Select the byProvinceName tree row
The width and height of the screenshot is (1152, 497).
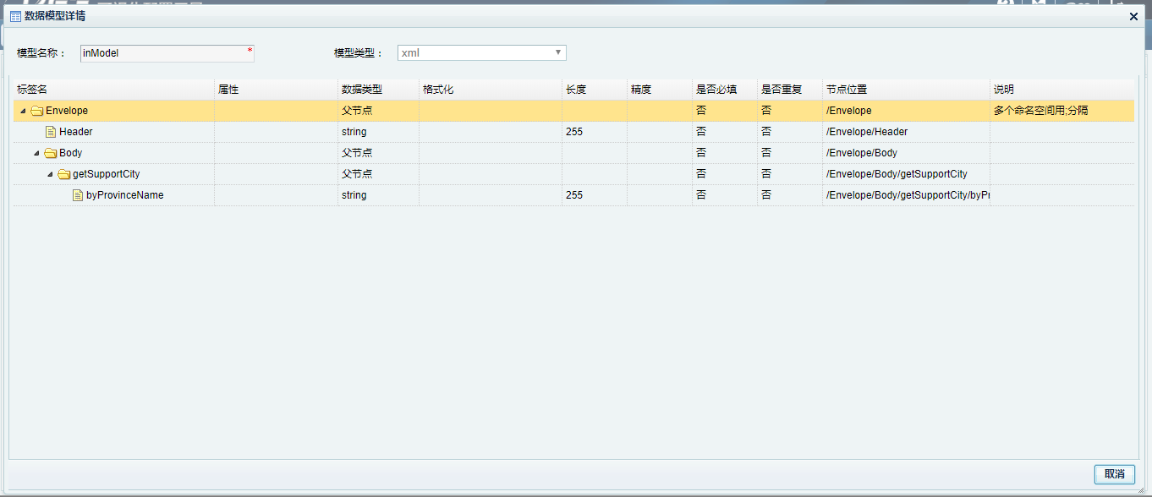124,195
